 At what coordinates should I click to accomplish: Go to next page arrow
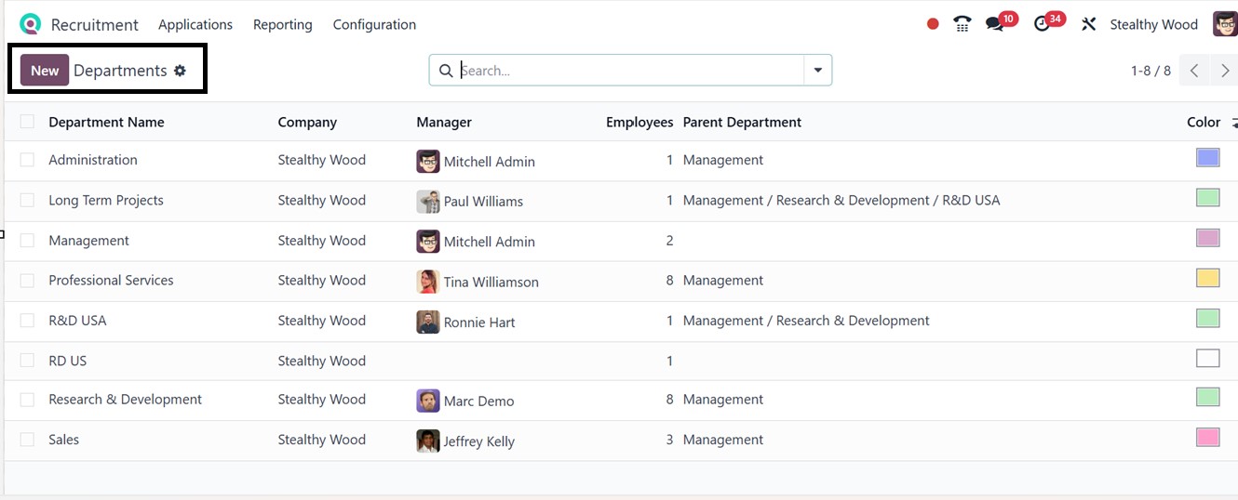[1225, 71]
